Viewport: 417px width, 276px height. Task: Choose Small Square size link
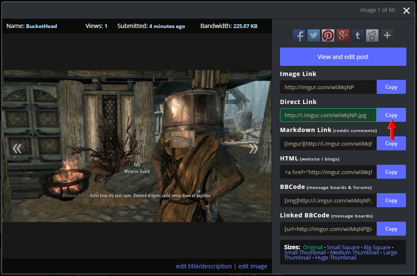click(343, 248)
